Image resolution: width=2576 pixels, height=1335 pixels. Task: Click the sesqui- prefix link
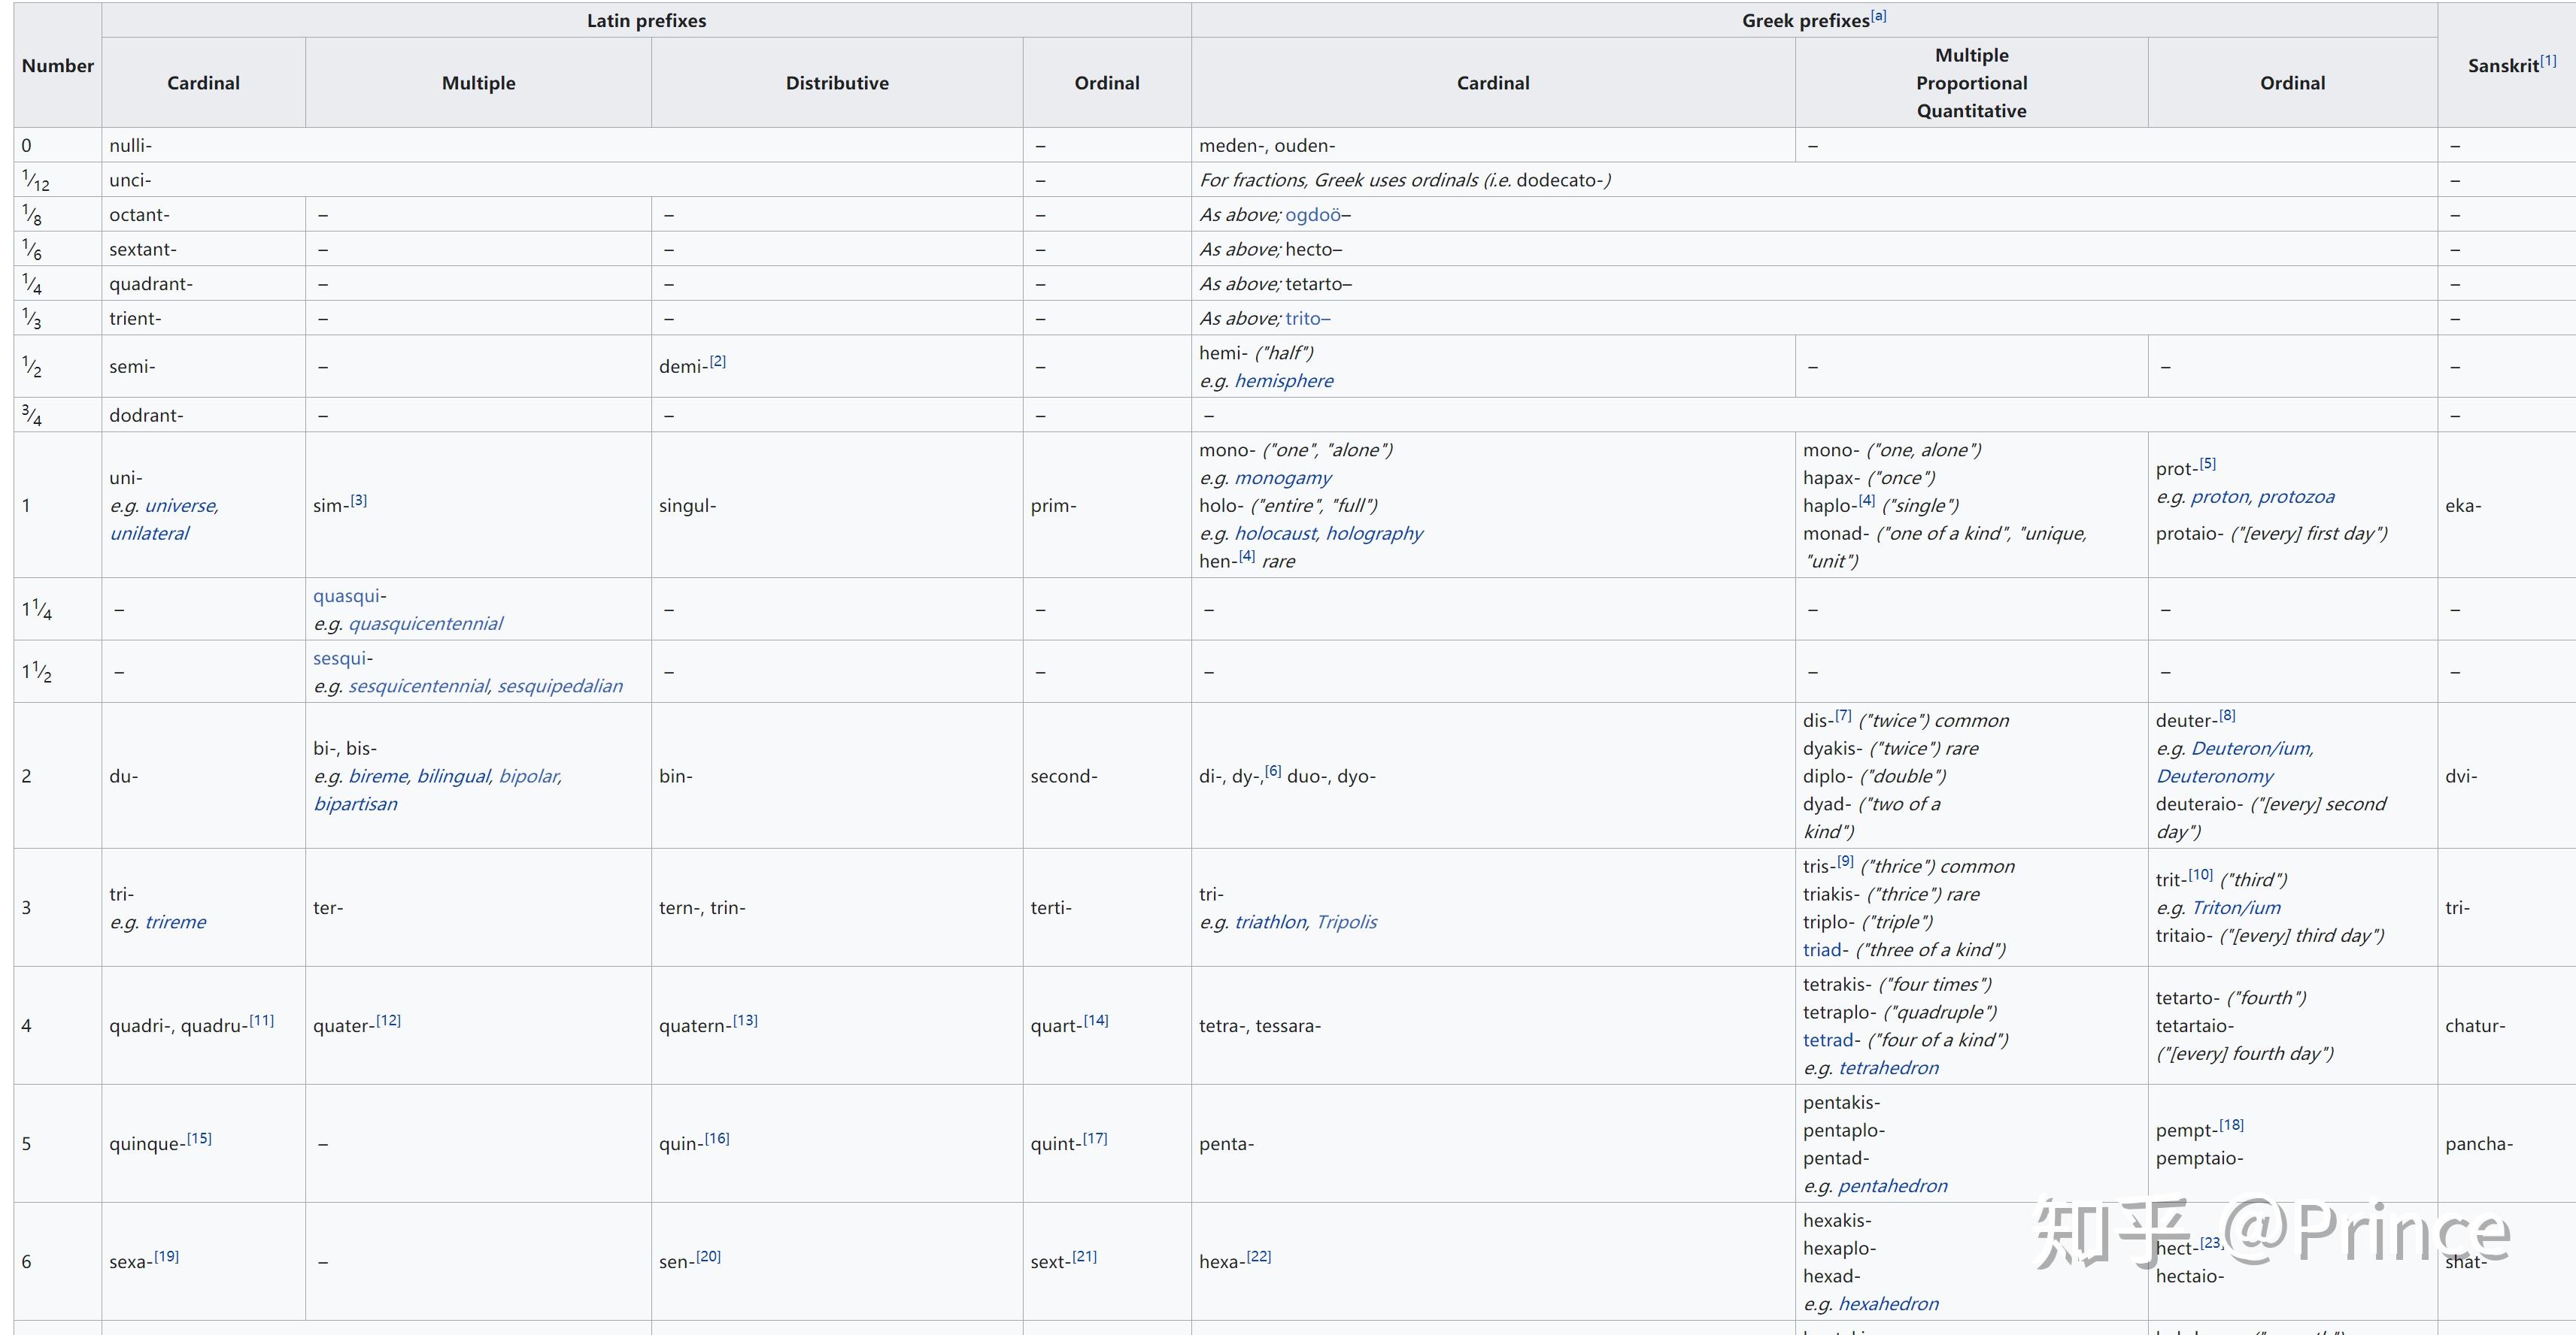[342, 658]
